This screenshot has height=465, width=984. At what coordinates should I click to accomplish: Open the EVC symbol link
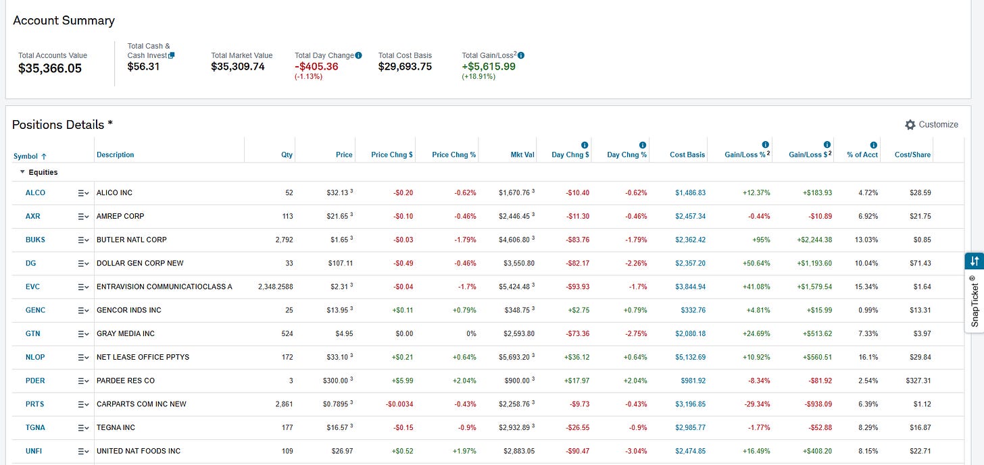(x=32, y=287)
